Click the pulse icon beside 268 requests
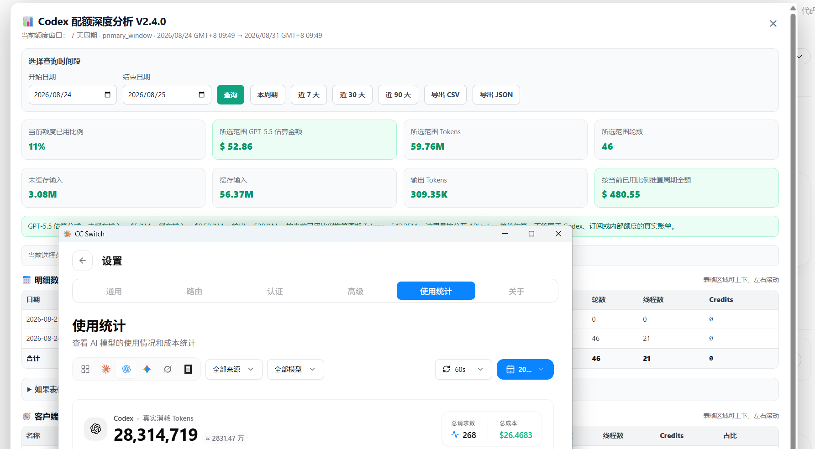 point(455,434)
